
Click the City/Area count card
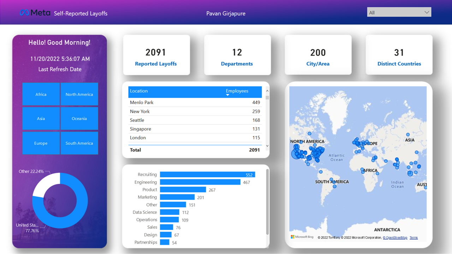click(318, 55)
